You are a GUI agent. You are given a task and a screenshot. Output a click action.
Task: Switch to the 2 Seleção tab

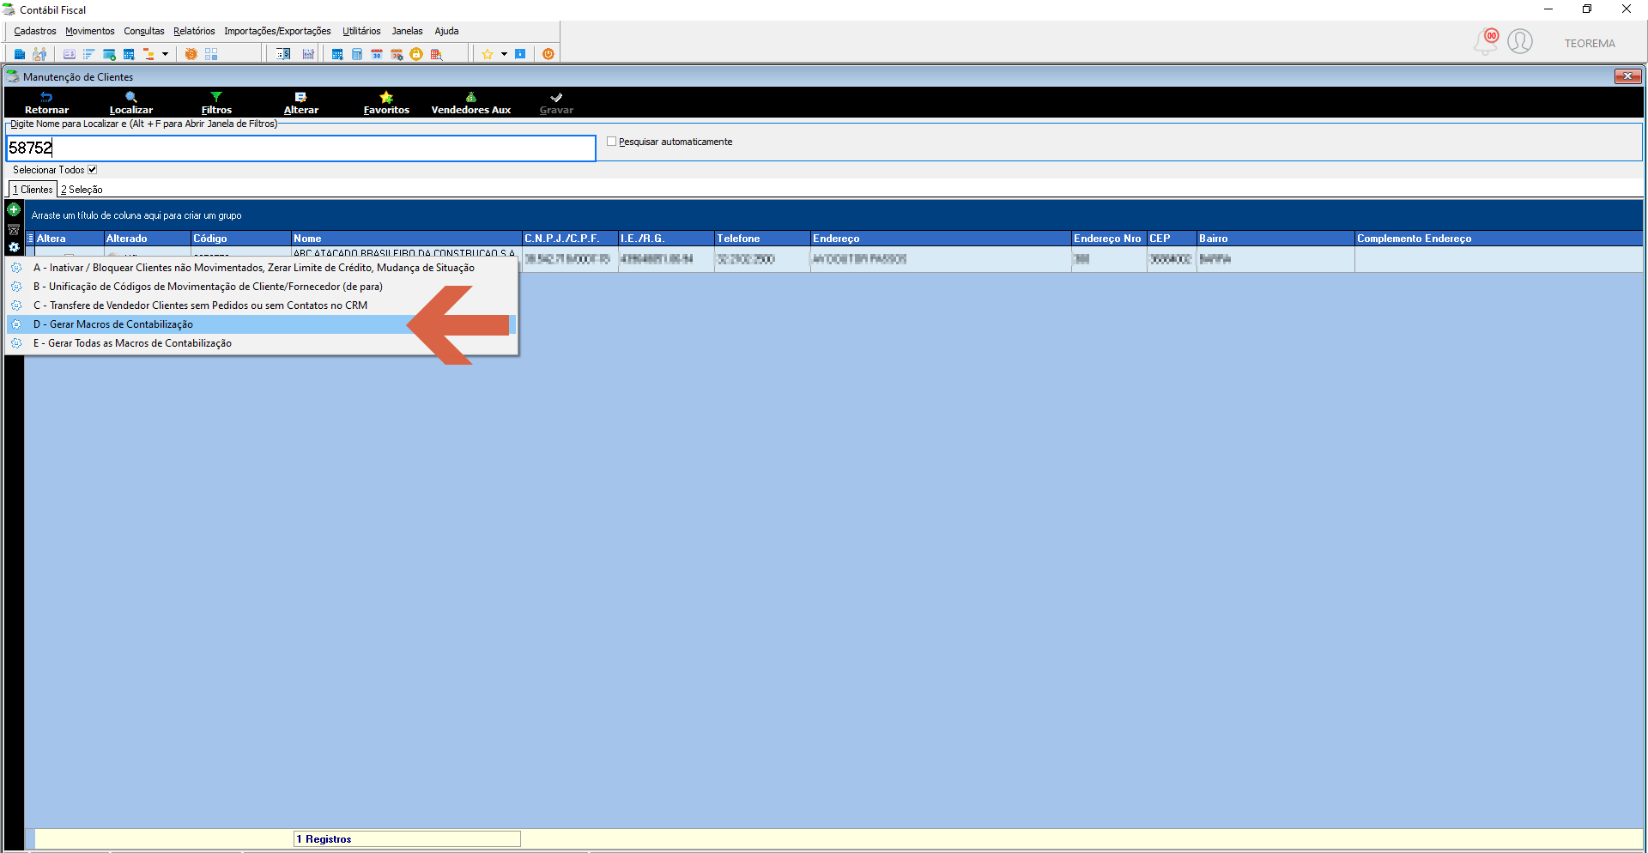point(82,190)
